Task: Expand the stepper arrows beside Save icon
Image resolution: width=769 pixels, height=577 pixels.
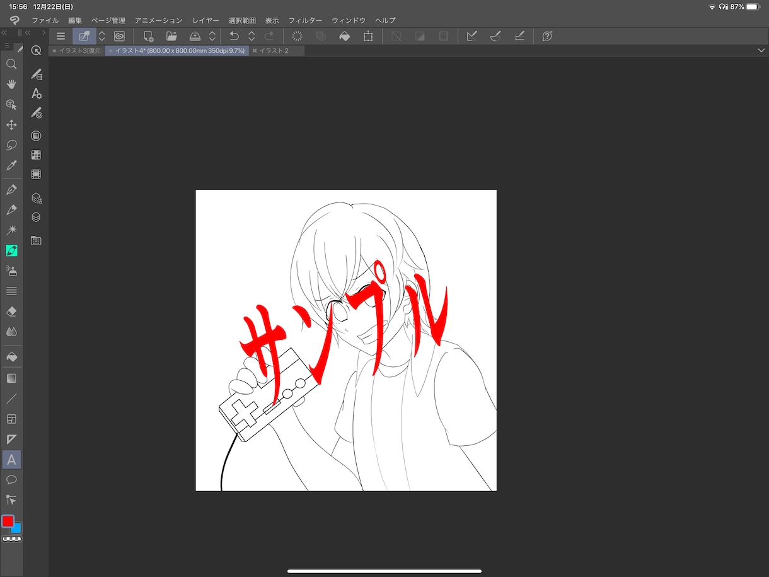Action: (212, 36)
